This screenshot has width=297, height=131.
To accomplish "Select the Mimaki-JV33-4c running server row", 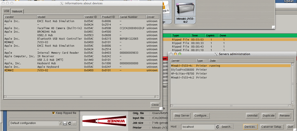I will click(x=231, y=66).
